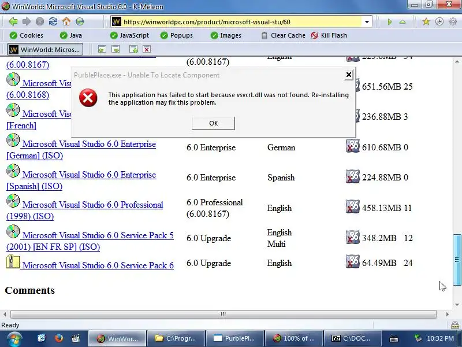Open preferences with the gear icon
Image resolution: width=462 pixels, height=347 pixels.
click(x=453, y=21)
